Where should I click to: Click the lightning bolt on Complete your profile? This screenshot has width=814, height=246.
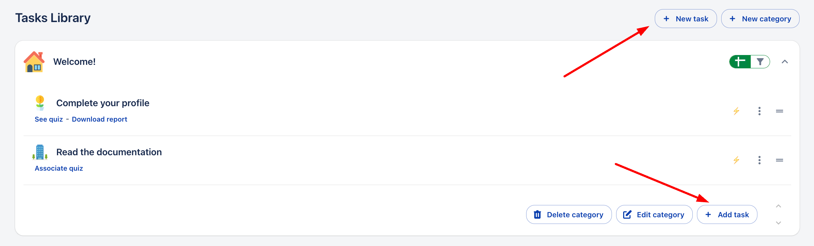click(x=736, y=111)
